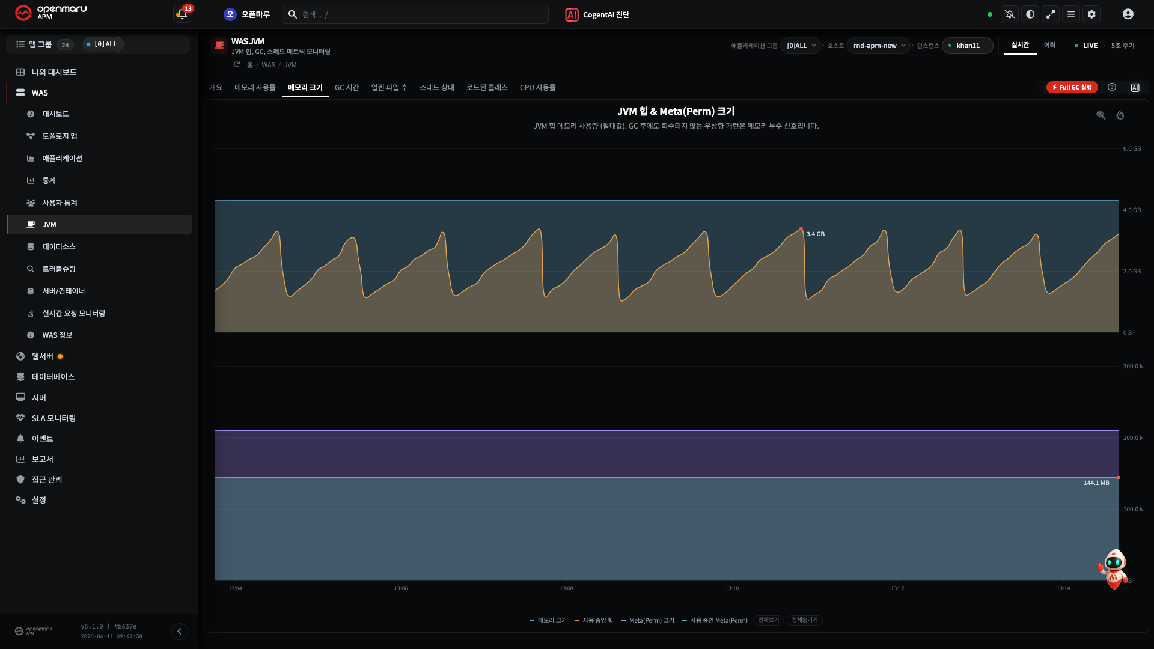Open 애플리케이션 그룹 [0]ALL dropdown
The image size is (1154, 649).
(x=801, y=46)
